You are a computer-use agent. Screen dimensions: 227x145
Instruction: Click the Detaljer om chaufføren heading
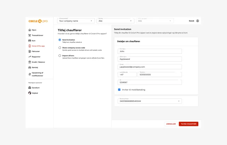[128, 41]
